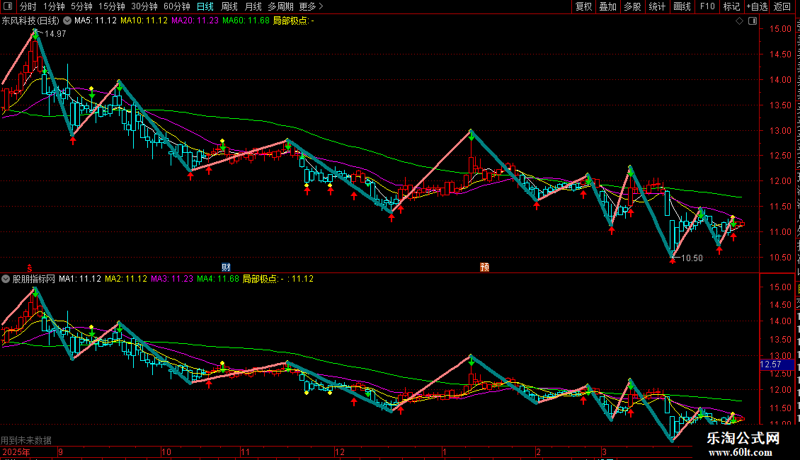Screen dimensions: 800x460
Task: Open dropdown next to 东风科技(日线)
Action: point(67,21)
